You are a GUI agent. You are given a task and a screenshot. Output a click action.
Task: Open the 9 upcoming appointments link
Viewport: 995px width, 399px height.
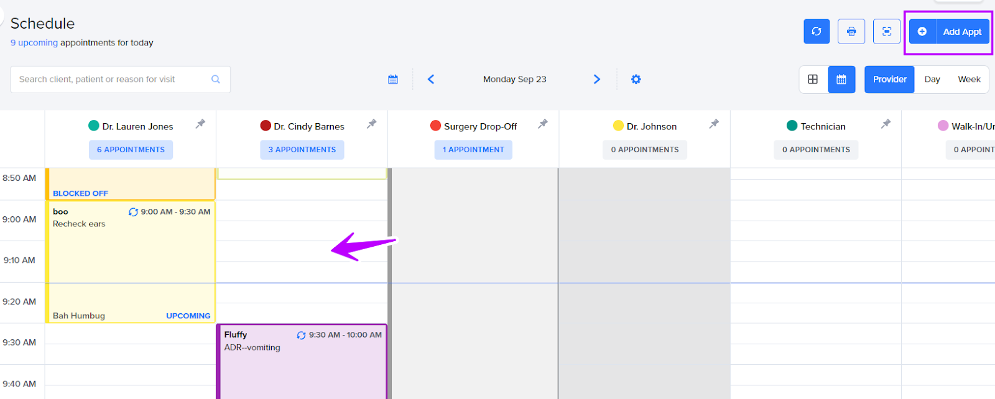click(34, 43)
